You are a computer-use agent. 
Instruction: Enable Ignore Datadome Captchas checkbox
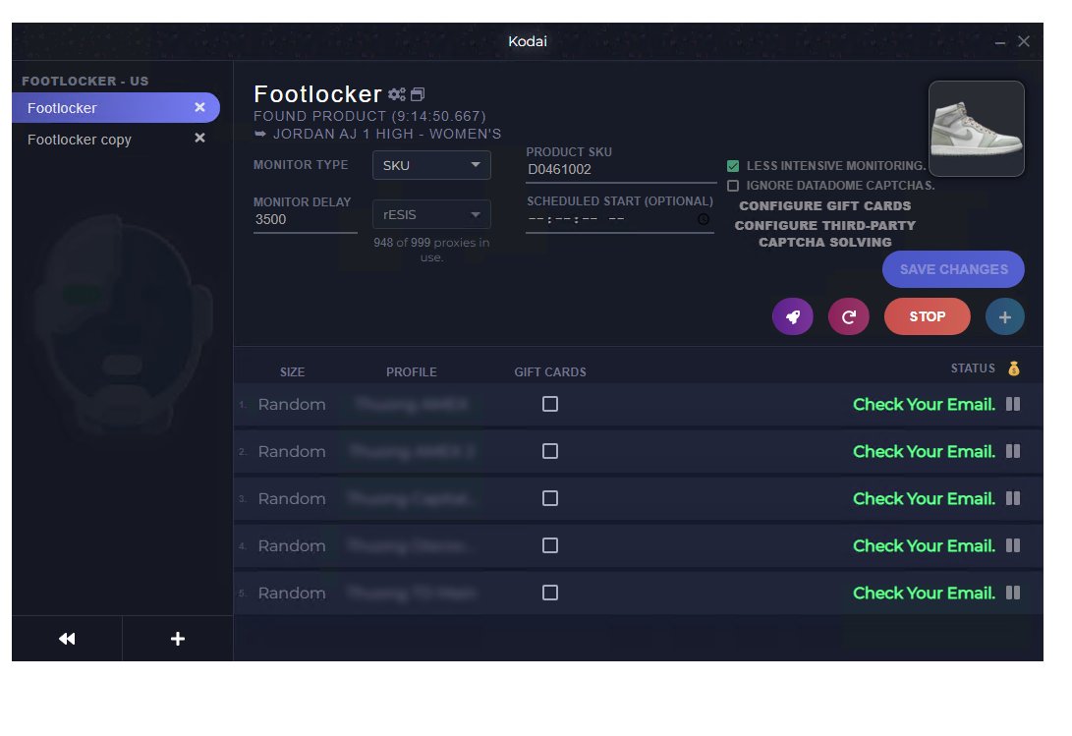pyautogui.click(x=733, y=186)
